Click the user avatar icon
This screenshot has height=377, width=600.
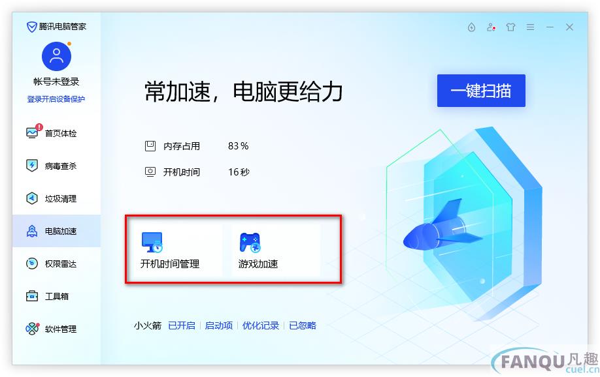56,57
